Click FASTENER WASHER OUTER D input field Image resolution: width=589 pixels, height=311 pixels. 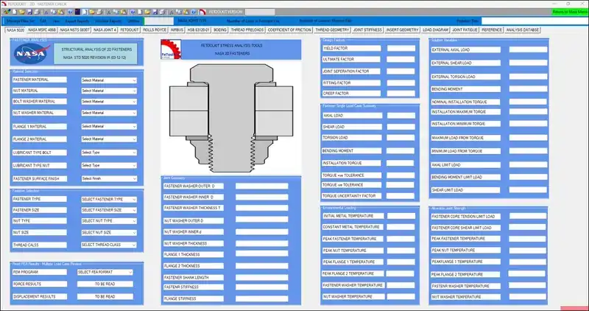[x=262, y=186]
